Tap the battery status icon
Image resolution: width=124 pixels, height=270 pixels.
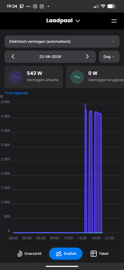(x=112, y=6)
